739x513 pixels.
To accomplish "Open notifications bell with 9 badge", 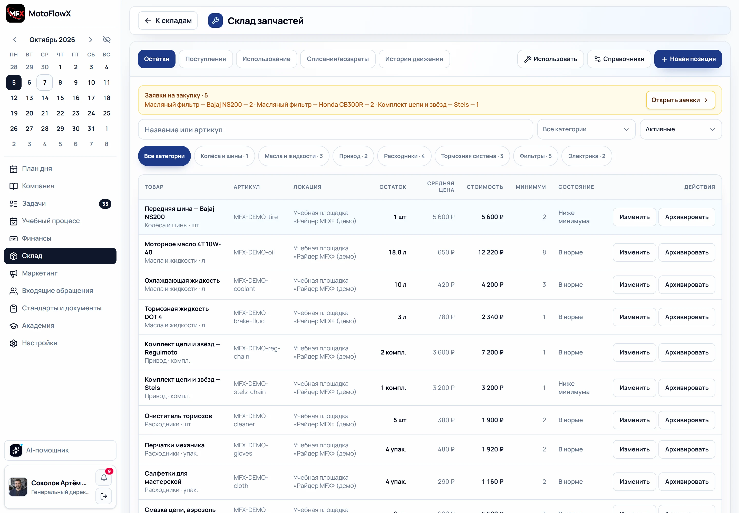I will [104, 478].
